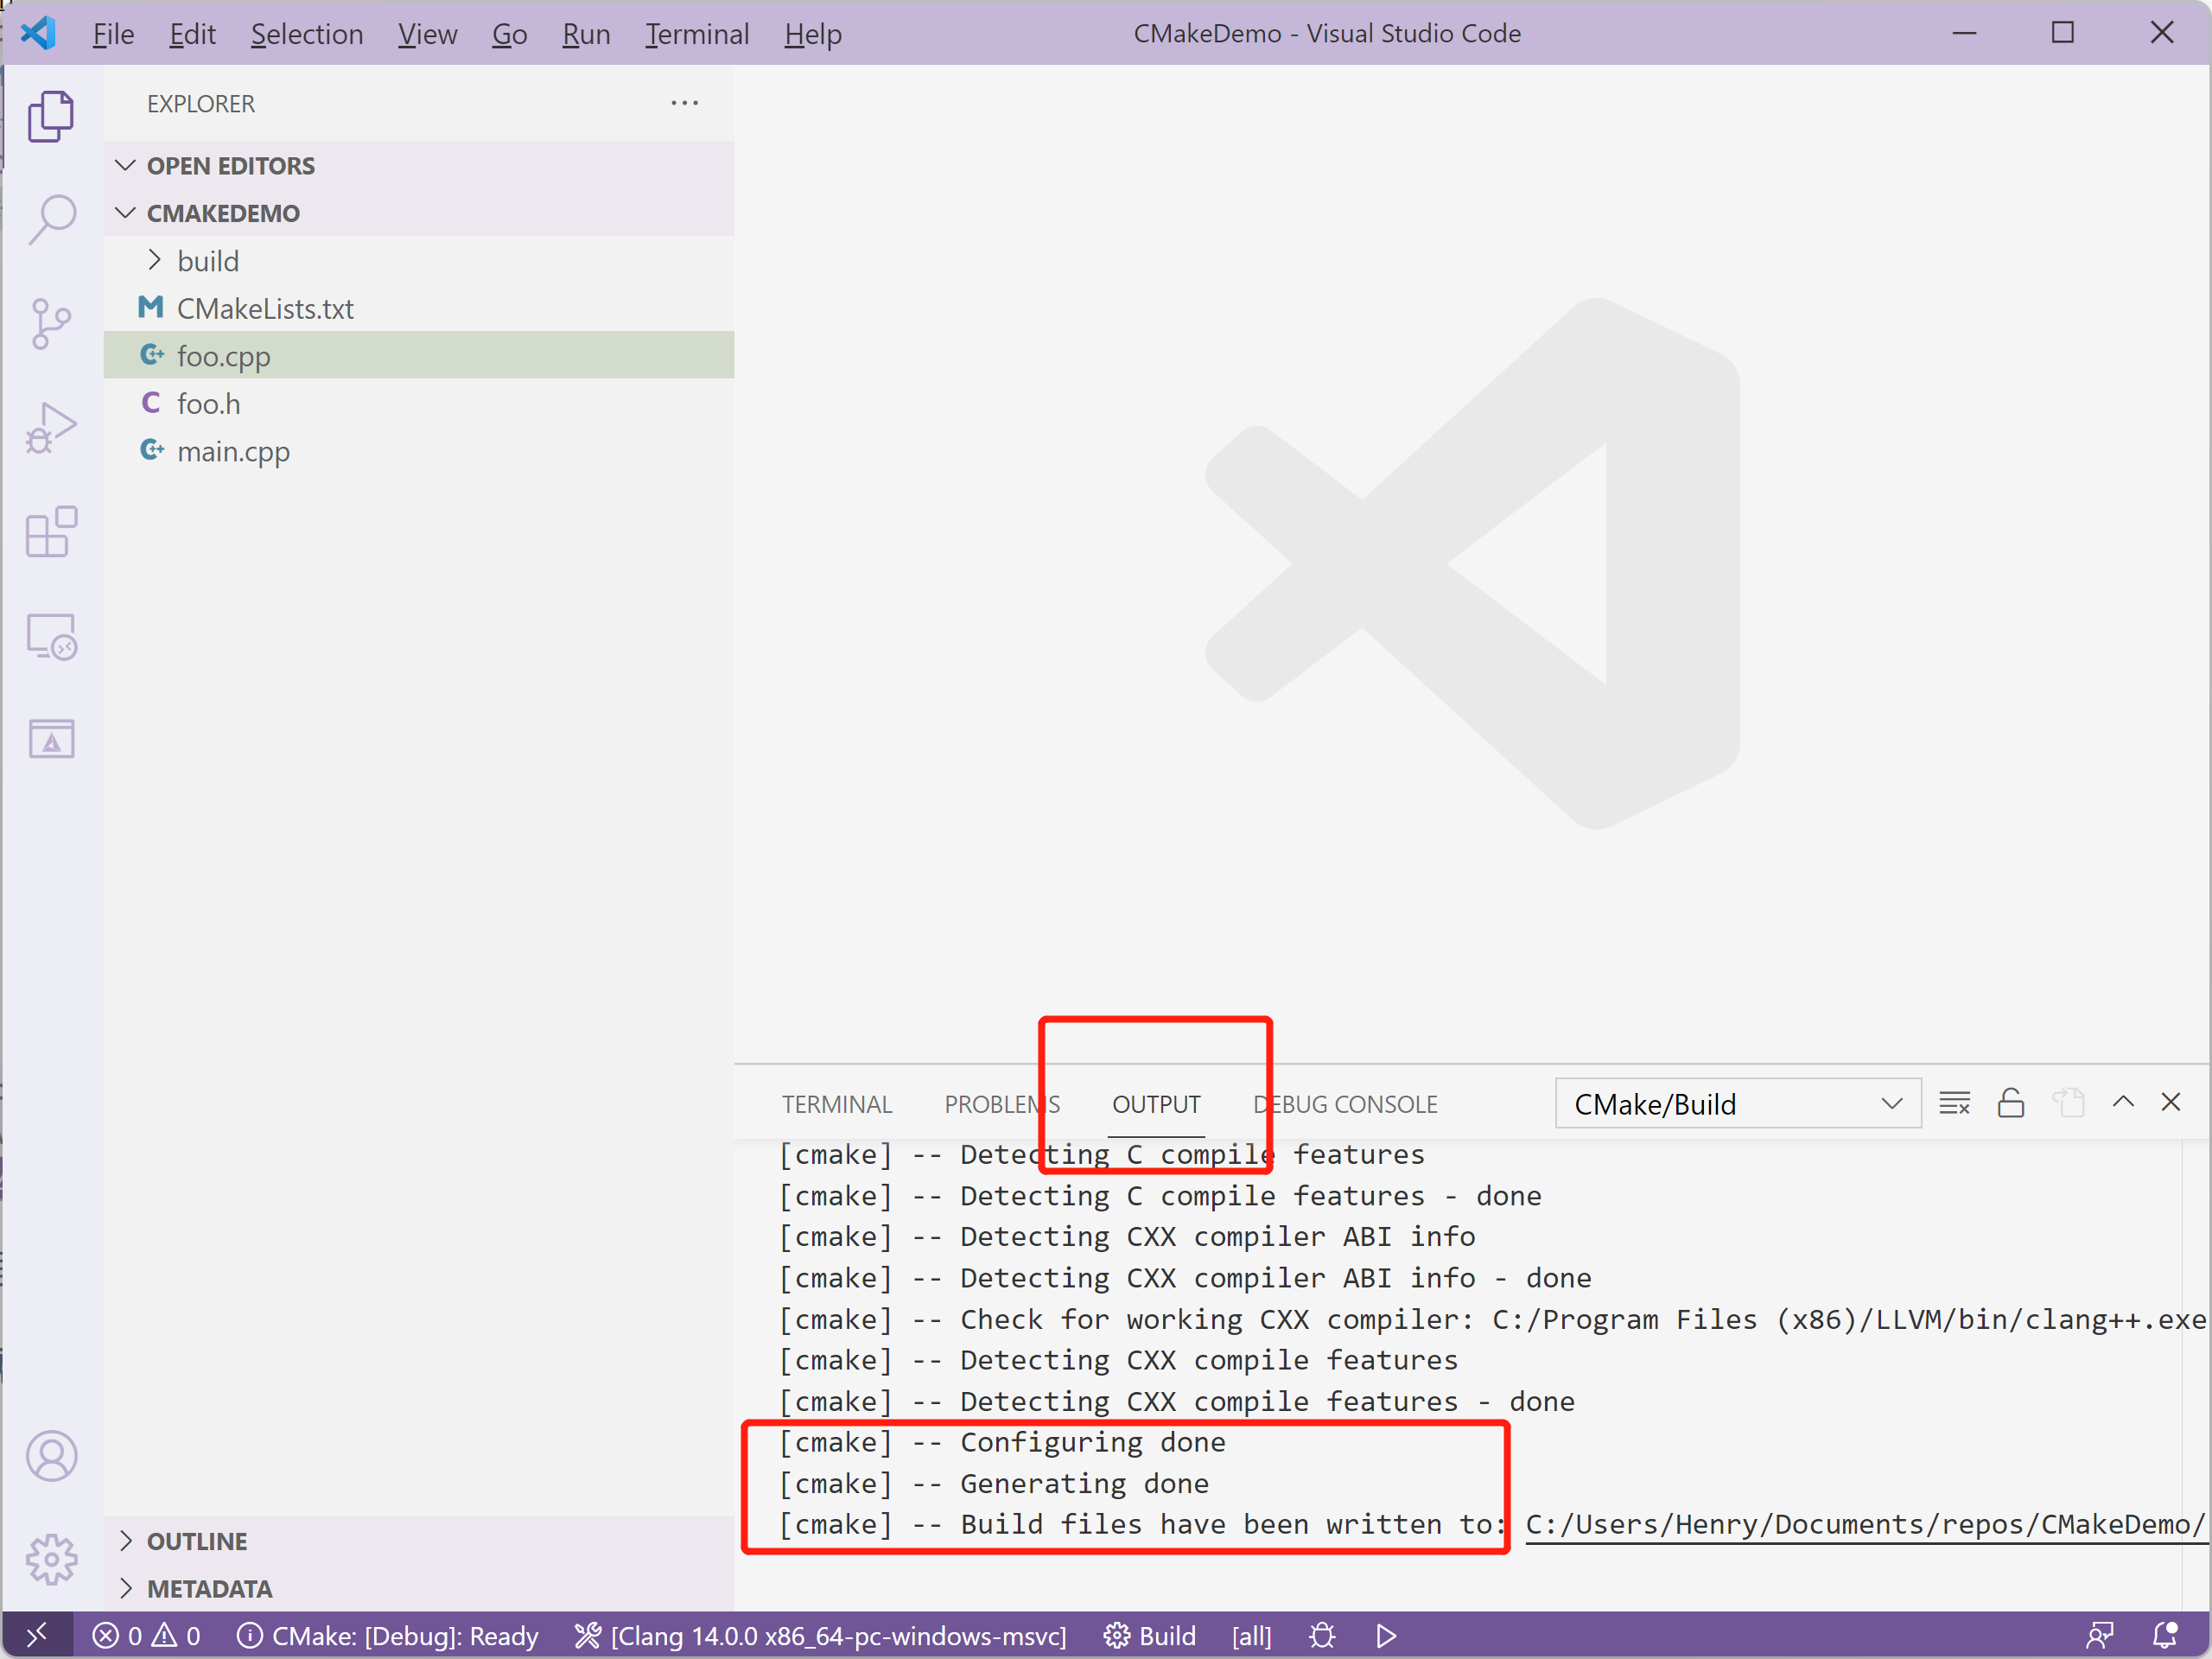
Task: Switch to the Problems panel tab
Action: pyautogui.click(x=1002, y=1104)
